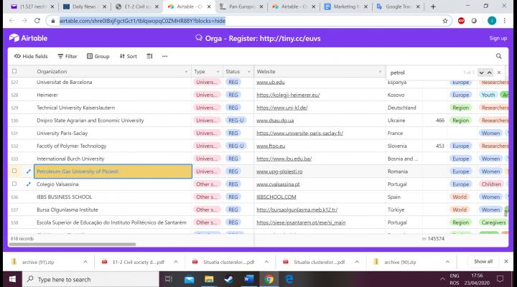Viewport: 517px width, 287px height.
Task: Click the row height icon
Action: (149, 57)
